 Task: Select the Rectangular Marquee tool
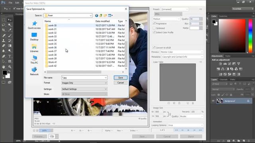point(4,20)
